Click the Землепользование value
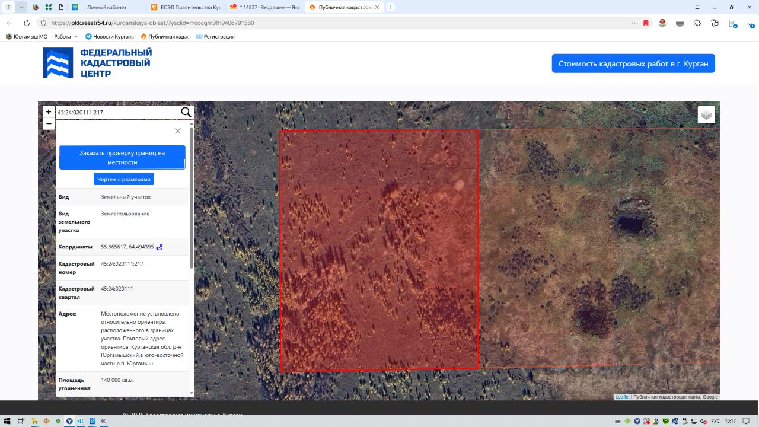This screenshot has height=427, width=759. (125, 213)
